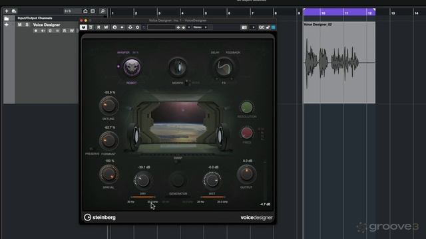Viewport: 426px width, 239px height.
Task: Click the Morph center knob
Action: [x=178, y=67]
